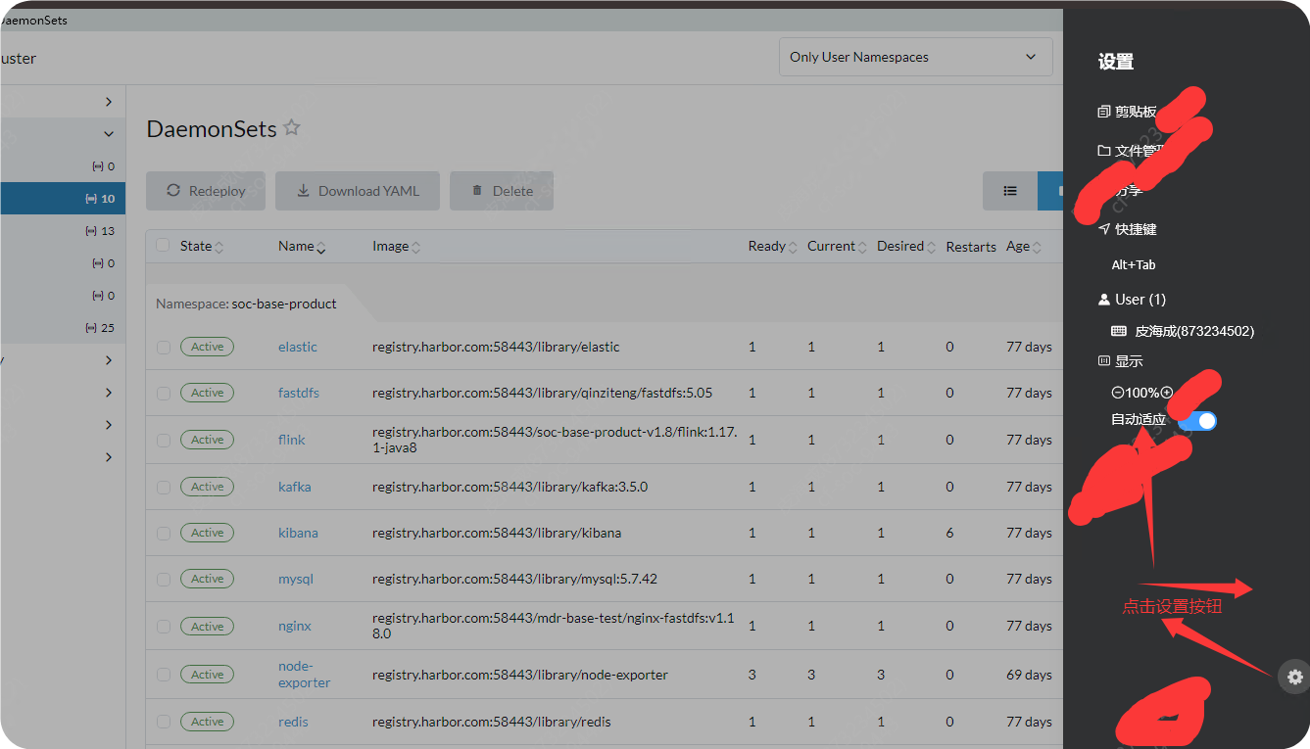Select the highlighted sidebar item with count 10
The width and height of the screenshot is (1310, 749).
63,198
